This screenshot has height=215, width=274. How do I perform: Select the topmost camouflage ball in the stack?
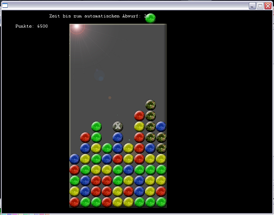tap(150, 105)
